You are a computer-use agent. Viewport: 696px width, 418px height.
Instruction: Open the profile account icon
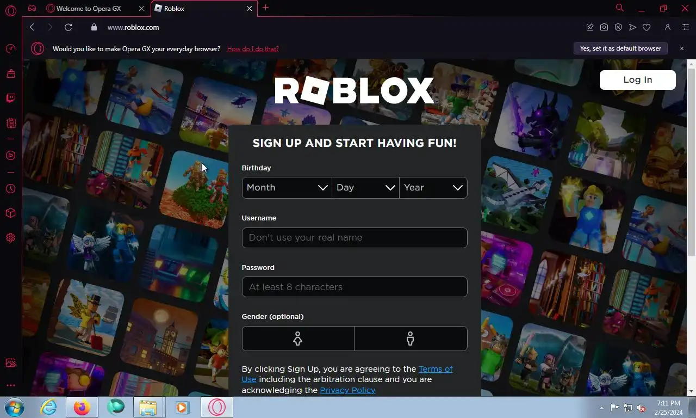[x=668, y=27]
